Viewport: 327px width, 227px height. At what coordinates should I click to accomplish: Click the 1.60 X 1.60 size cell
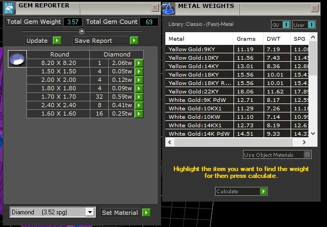pyautogui.click(x=59, y=113)
